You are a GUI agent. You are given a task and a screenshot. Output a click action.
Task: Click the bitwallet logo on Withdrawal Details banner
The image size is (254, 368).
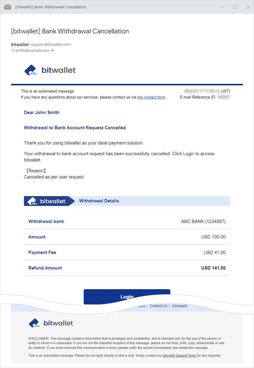pos(46,201)
